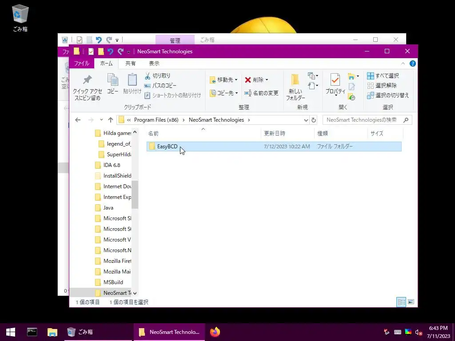Click the History icon in the Open group
Viewport: 455px width, 341px height.
352,97
